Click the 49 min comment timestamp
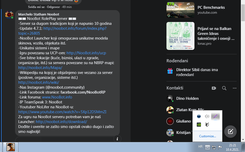The width and height of the screenshot is (245, 152). (x=67, y=7)
